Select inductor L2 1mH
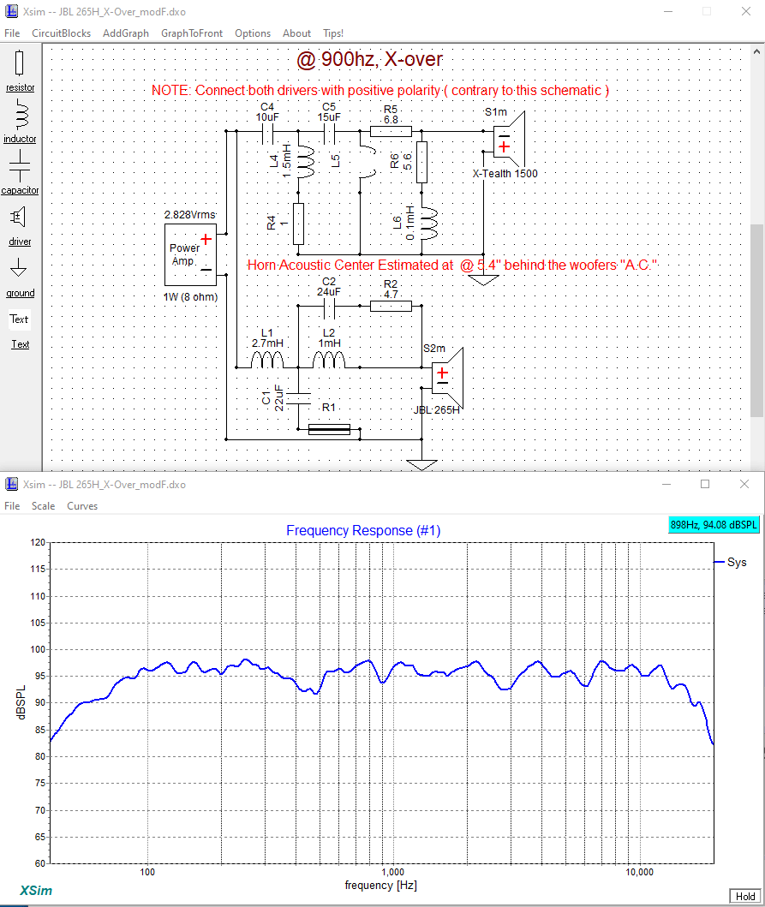 tap(329, 359)
